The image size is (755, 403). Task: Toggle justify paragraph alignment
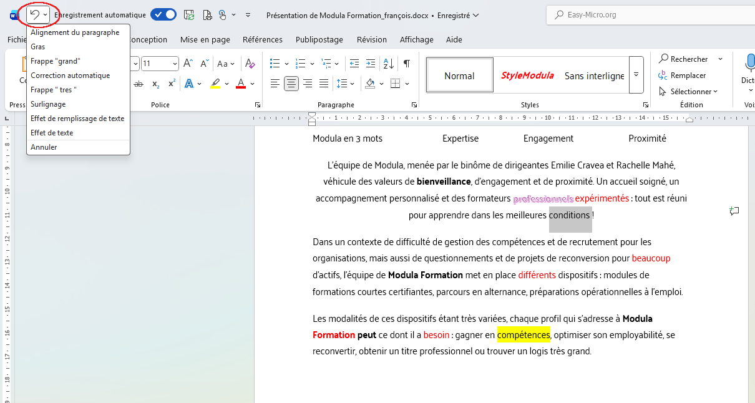click(x=323, y=84)
